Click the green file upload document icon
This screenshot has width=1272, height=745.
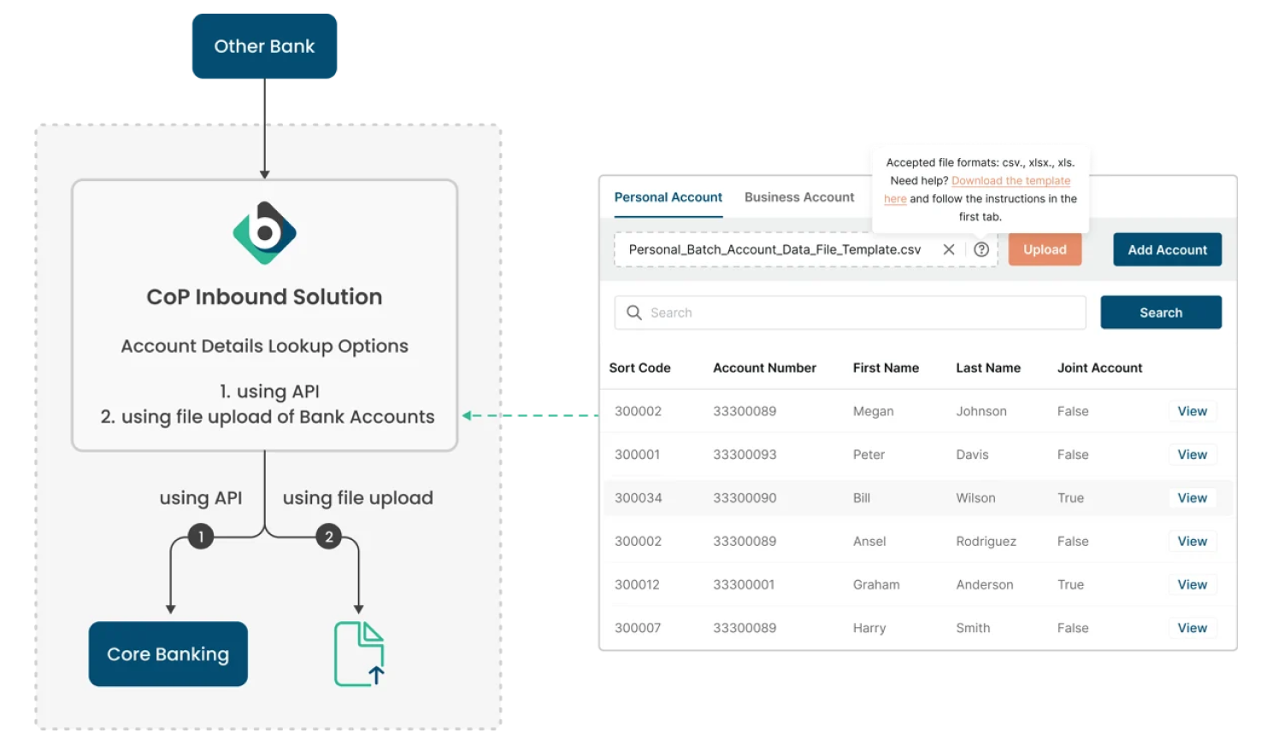click(x=359, y=654)
